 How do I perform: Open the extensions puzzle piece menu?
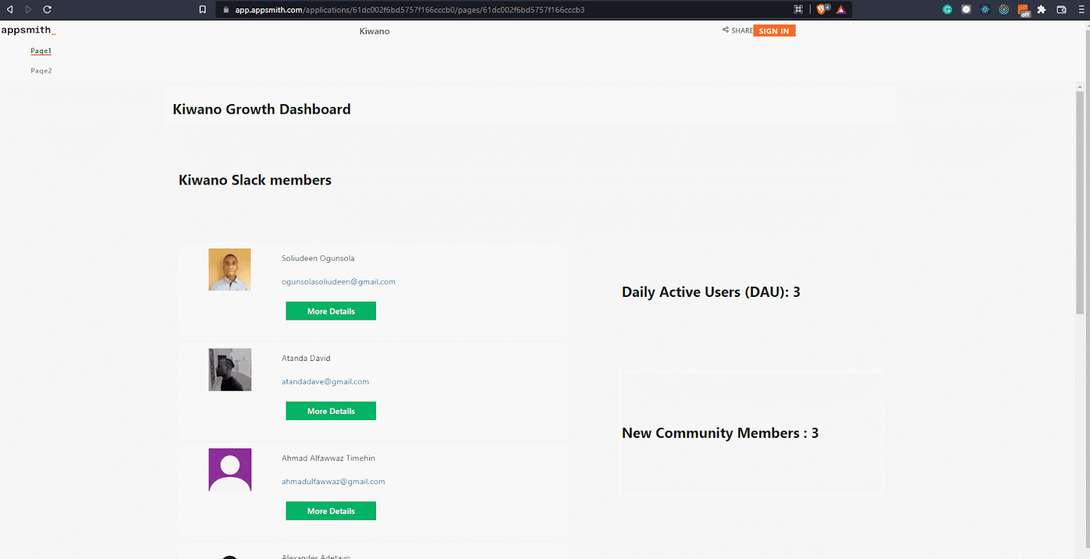(1042, 10)
